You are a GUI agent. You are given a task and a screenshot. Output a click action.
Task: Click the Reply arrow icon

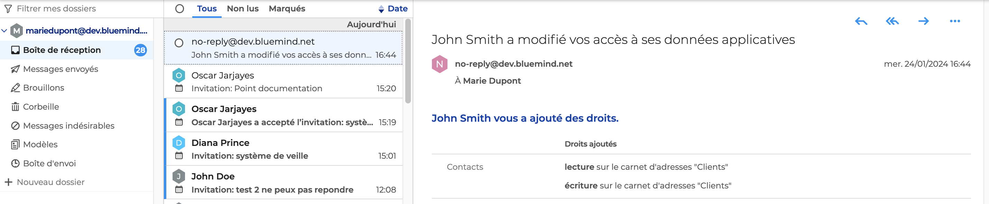coord(861,21)
